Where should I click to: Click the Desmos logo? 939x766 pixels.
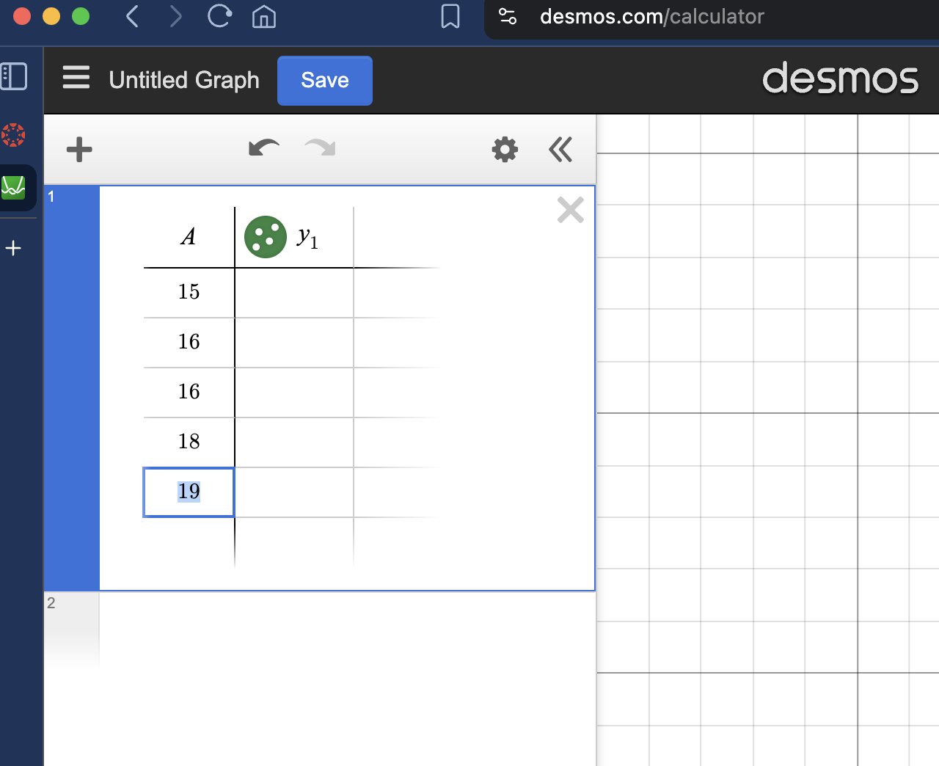[840, 80]
